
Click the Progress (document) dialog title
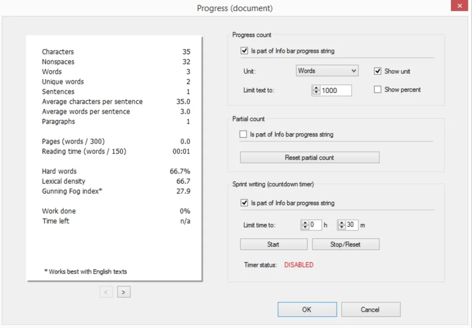[235, 8]
